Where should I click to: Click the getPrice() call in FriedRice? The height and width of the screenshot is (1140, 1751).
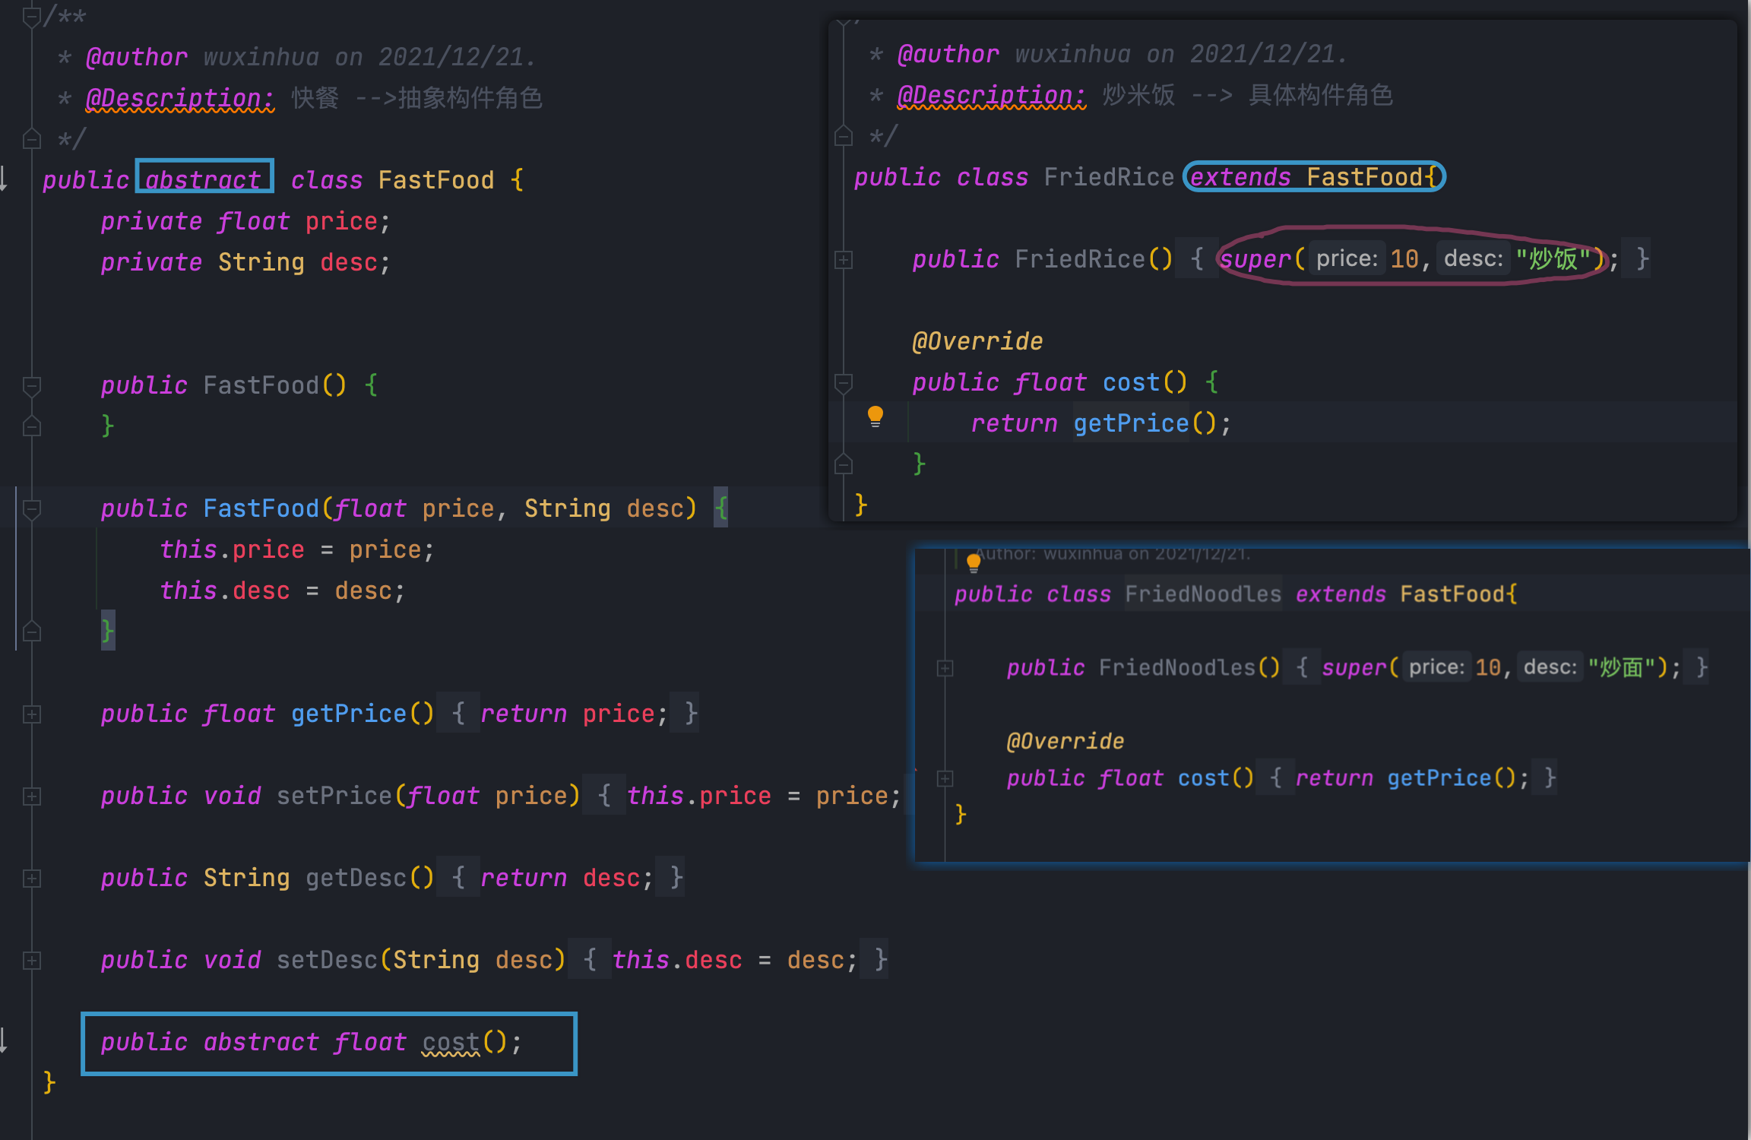1131,423
